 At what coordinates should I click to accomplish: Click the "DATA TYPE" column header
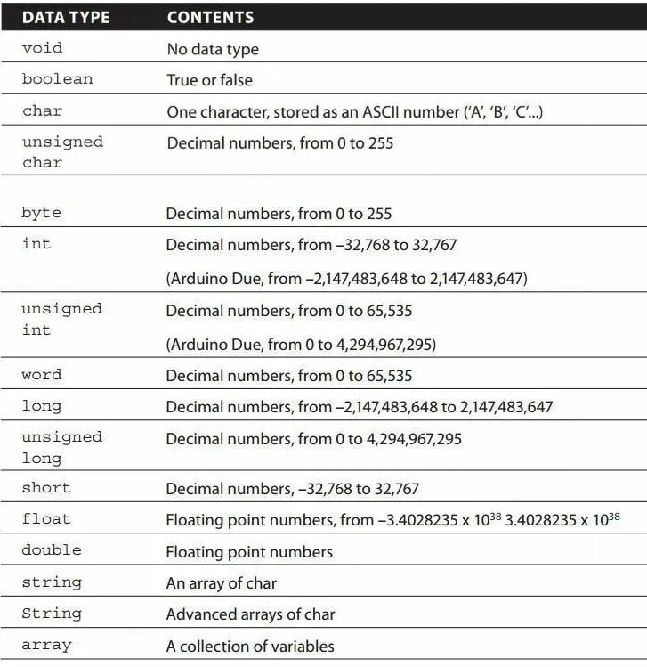click(x=64, y=17)
